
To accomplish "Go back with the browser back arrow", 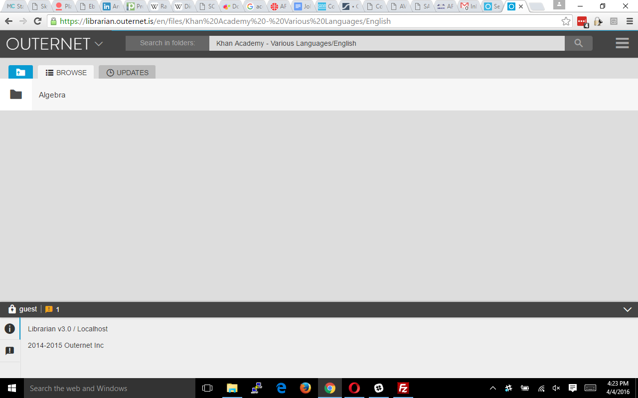I will click(8, 21).
